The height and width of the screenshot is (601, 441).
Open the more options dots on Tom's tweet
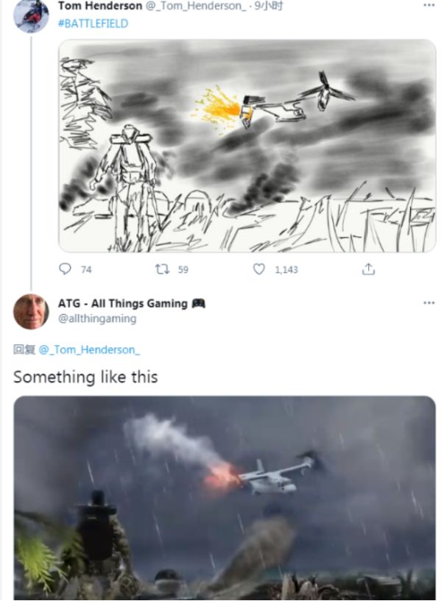point(428,5)
